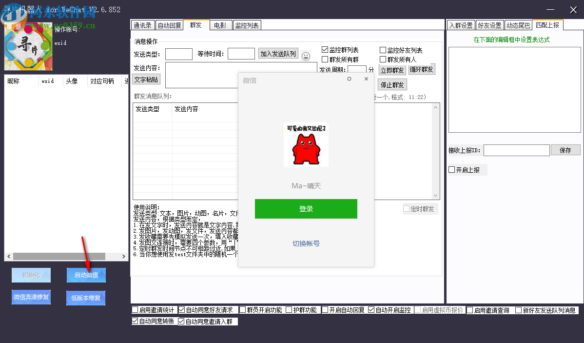Enable 群员开启功能 checkbox
Viewport: 584px width, 343px height.
click(x=242, y=310)
